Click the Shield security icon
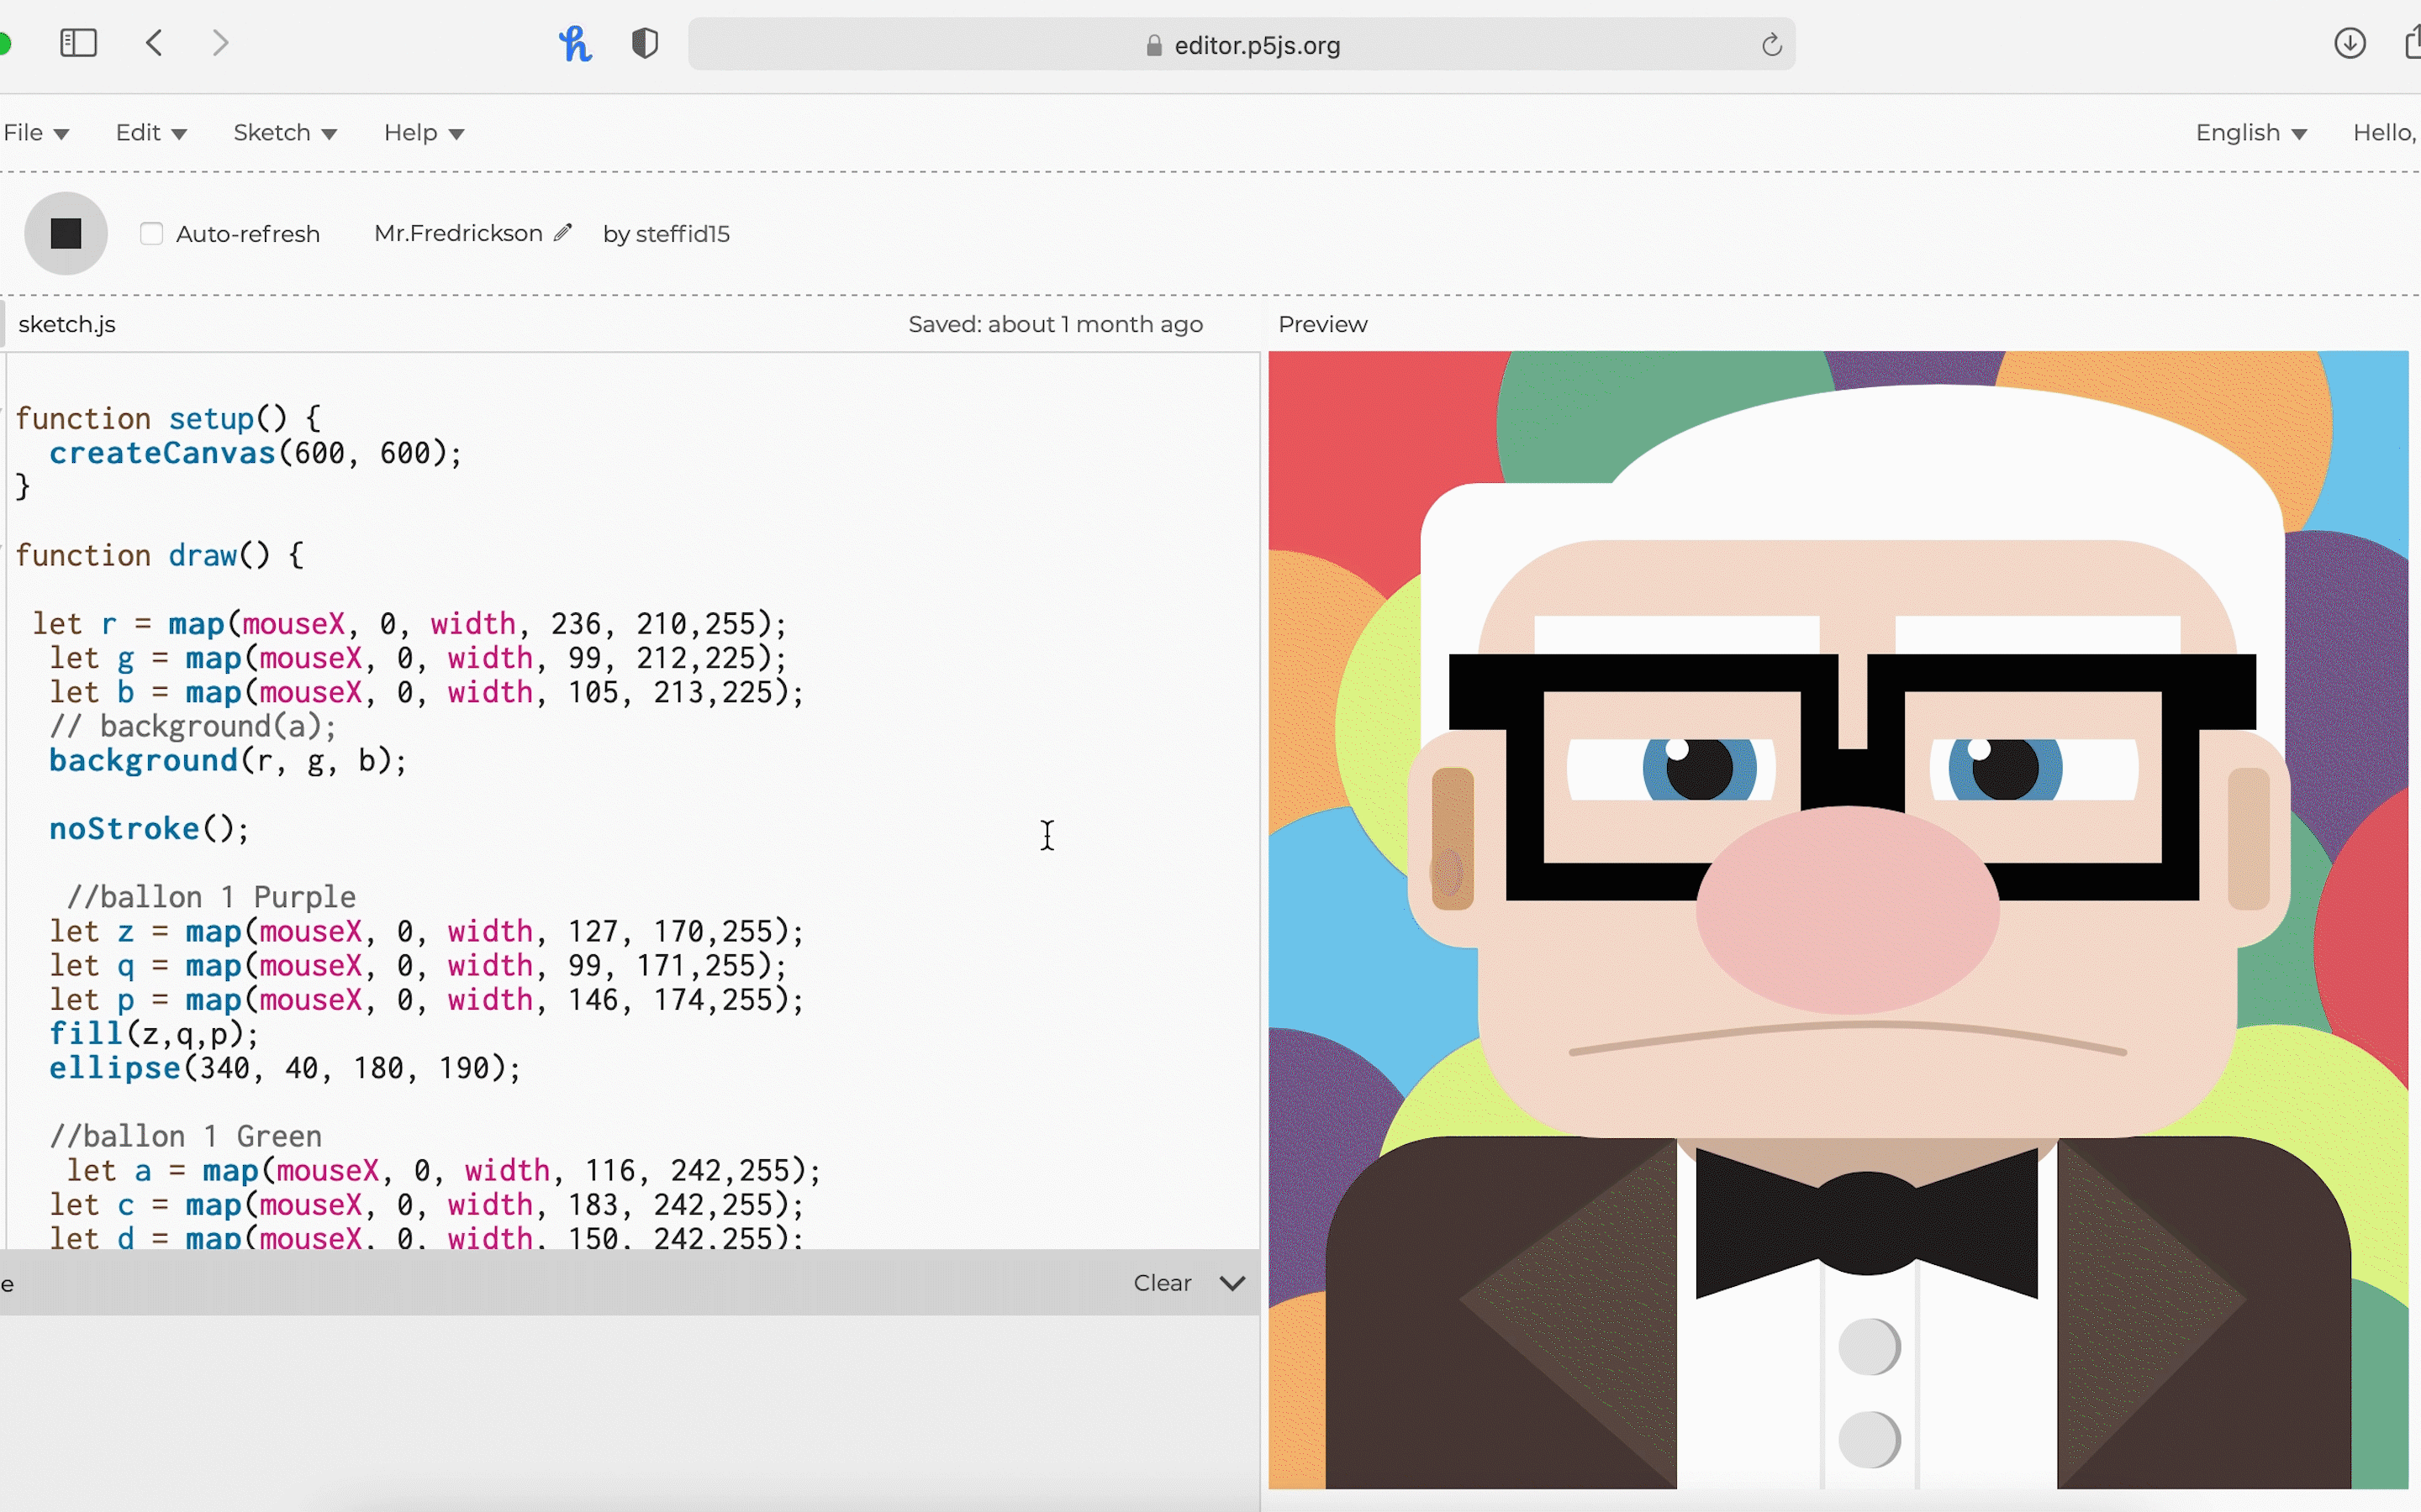 [x=645, y=44]
